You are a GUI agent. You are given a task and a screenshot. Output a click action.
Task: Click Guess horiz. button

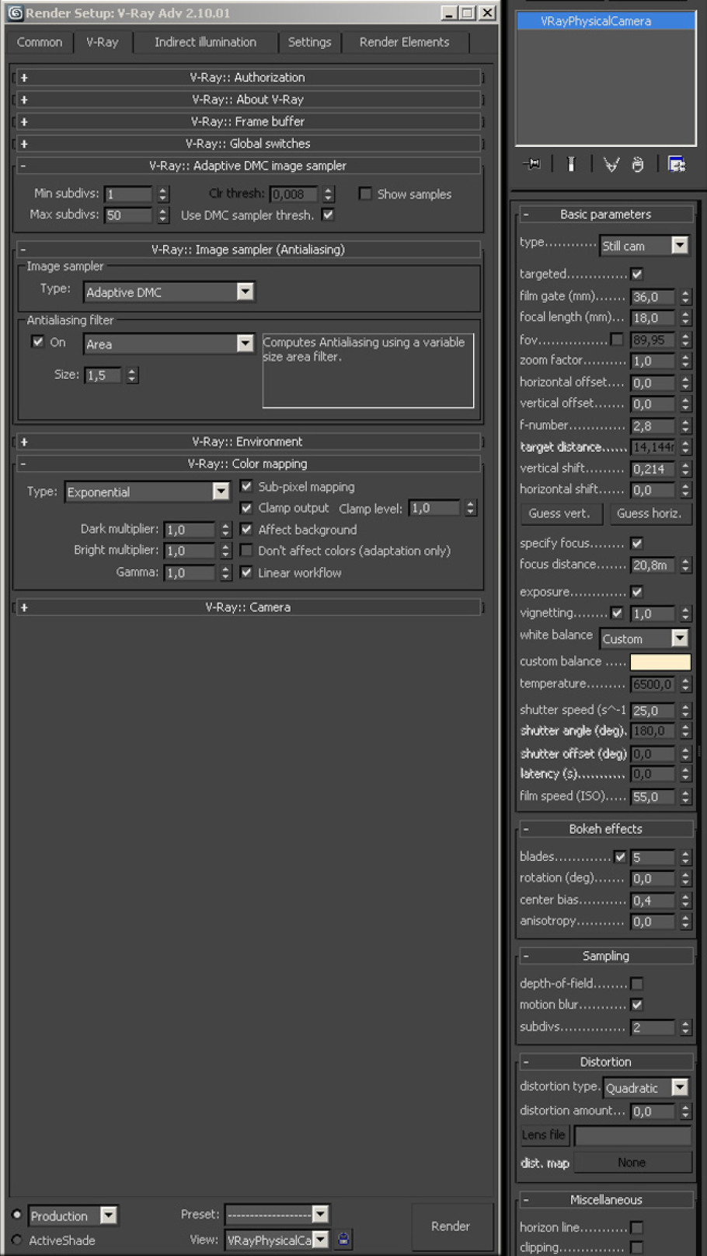(648, 513)
